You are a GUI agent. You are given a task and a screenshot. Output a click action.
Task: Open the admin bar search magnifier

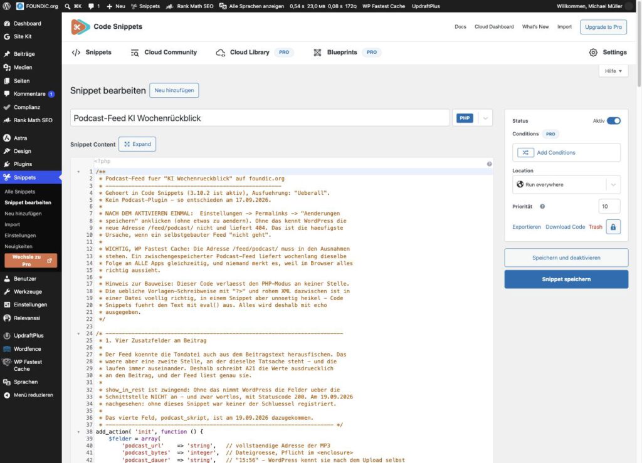(67, 6)
